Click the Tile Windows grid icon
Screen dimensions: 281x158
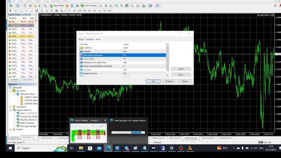click(x=127, y=6)
